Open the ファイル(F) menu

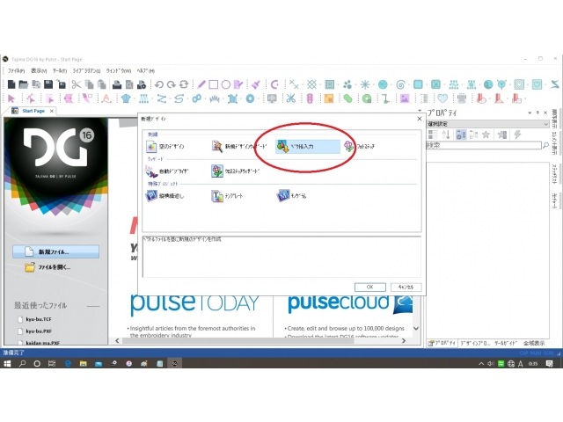click(17, 70)
